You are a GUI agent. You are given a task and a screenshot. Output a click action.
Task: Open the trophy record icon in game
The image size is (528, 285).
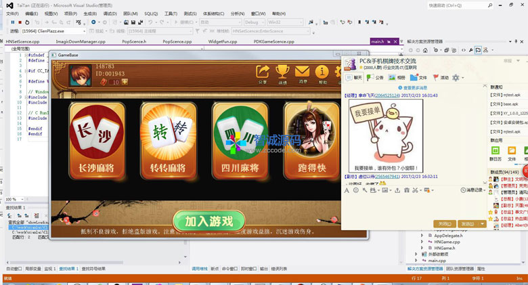click(x=282, y=74)
